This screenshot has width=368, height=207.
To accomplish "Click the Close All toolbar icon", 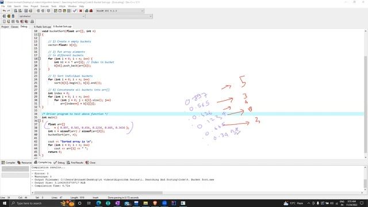I will [26, 21].
